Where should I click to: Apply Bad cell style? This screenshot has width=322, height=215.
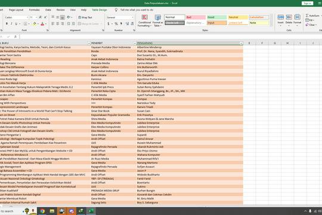[196, 17]
